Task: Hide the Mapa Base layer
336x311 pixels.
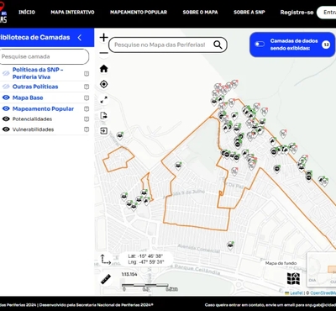Action: click(6, 98)
